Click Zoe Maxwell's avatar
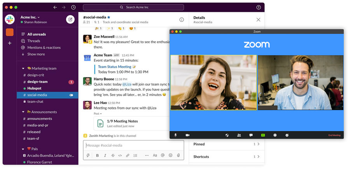This screenshot has width=350, height=170. tap(87, 39)
